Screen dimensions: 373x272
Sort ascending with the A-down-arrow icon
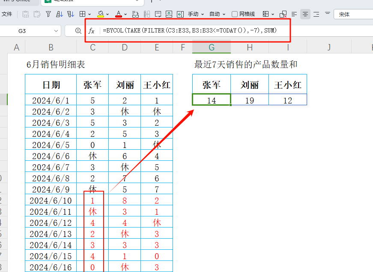60,14
